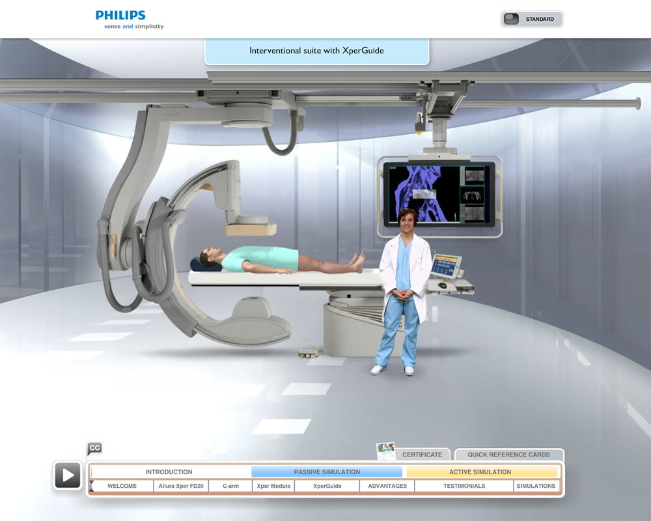
Task: Open the CERTIFICATE tab
Action: [422, 455]
